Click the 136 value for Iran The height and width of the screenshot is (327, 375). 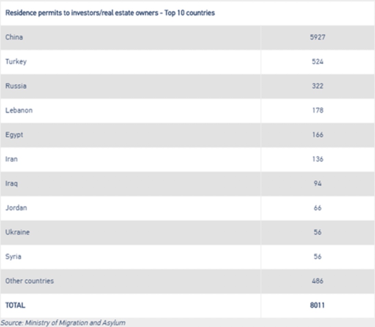[318, 159]
